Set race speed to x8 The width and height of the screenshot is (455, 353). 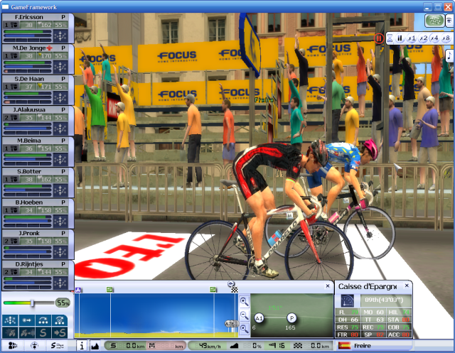click(x=446, y=38)
